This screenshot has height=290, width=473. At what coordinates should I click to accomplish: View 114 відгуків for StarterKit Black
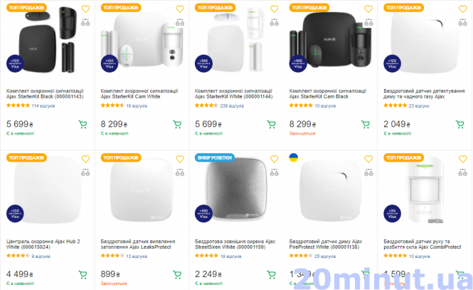(x=44, y=105)
